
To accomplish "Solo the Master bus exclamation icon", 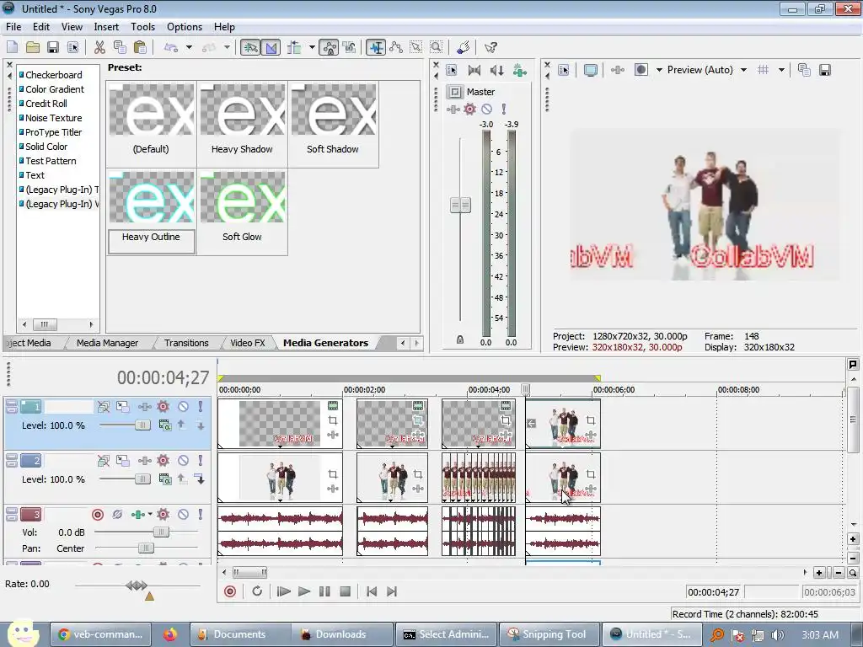I will pos(503,109).
